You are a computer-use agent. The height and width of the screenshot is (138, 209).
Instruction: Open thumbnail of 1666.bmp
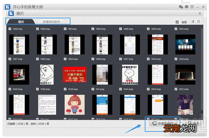pyautogui.click(x=102, y=75)
